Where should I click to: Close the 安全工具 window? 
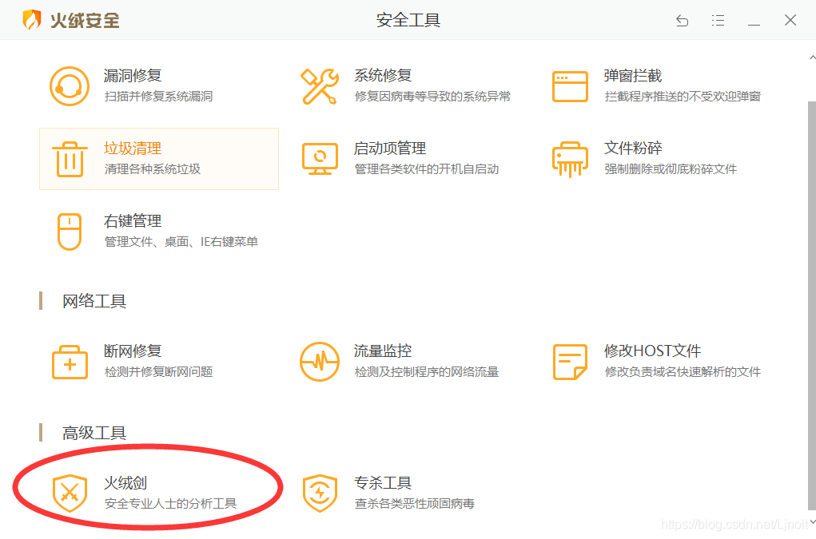[790, 20]
